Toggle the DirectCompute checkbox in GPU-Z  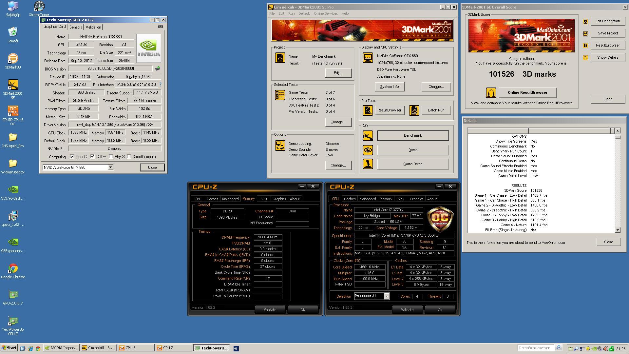pos(129,157)
